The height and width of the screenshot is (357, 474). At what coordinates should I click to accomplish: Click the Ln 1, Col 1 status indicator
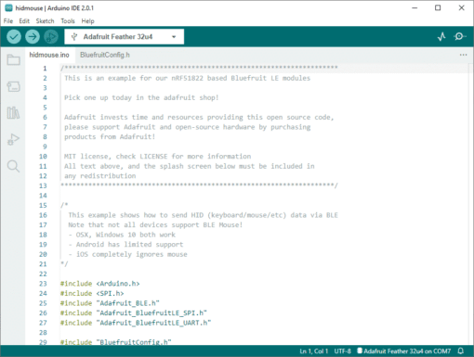coord(314,351)
